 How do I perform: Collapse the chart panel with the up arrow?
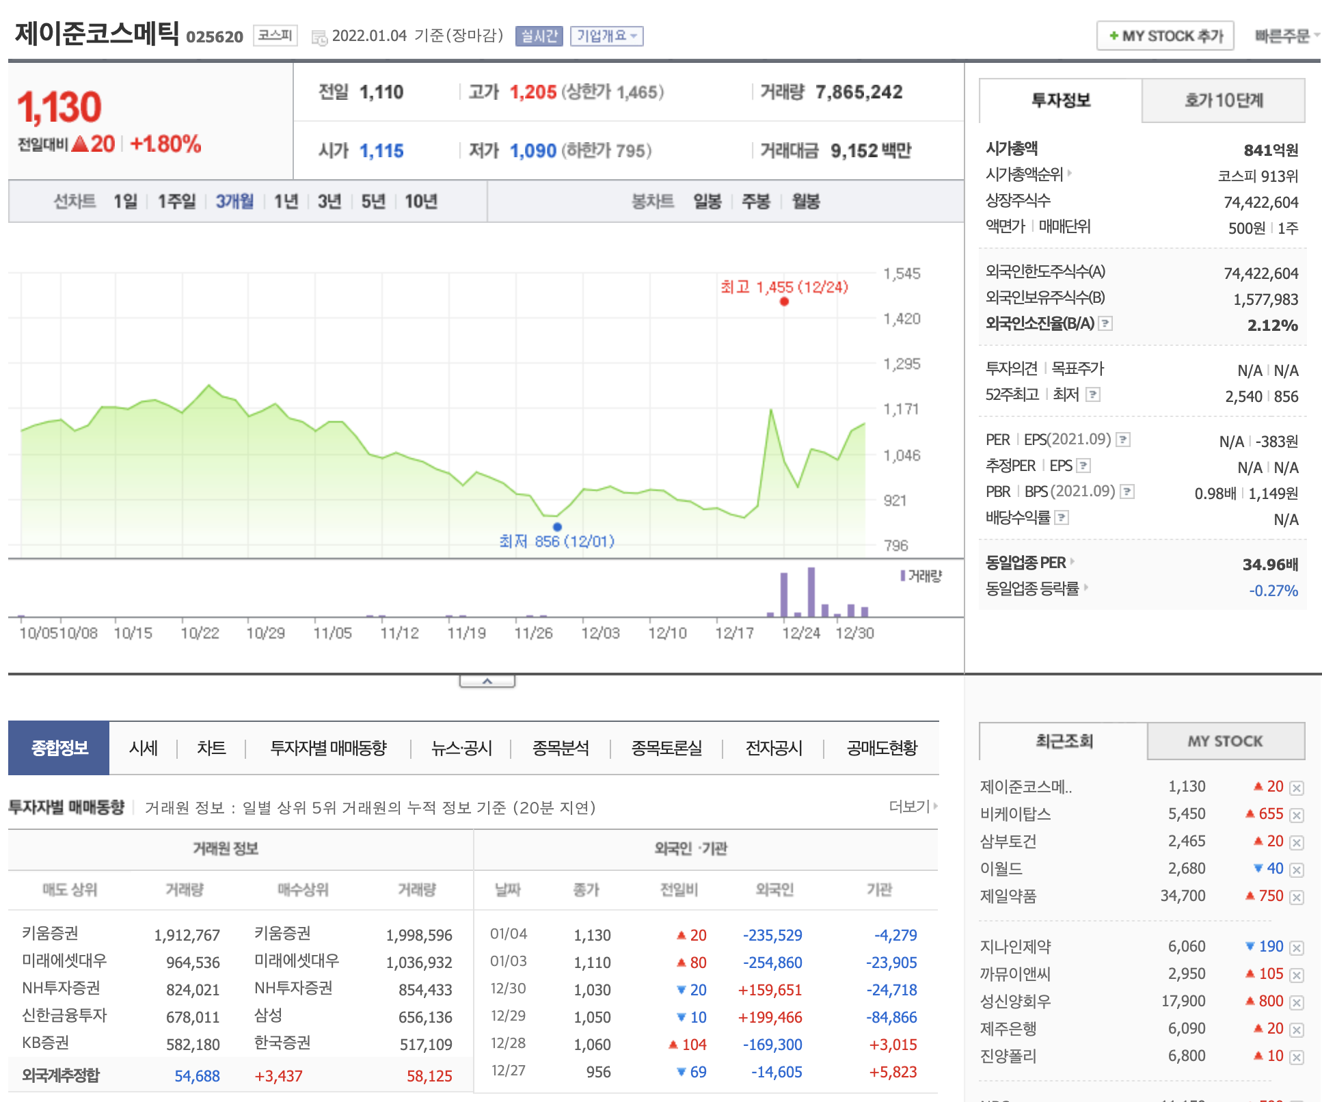click(x=487, y=682)
